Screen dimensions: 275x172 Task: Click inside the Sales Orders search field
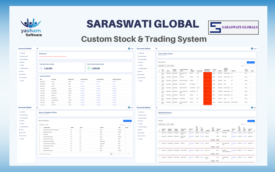250,65
